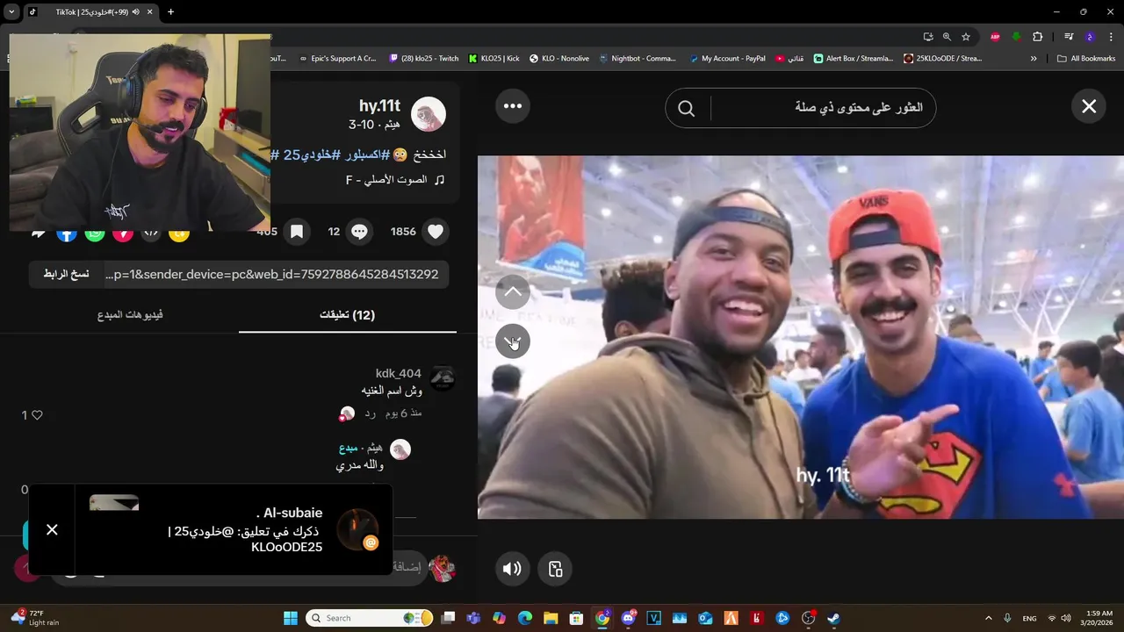Open the All Bookmarks folder
The height and width of the screenshot is (632, 1124).
[1086, 59]
